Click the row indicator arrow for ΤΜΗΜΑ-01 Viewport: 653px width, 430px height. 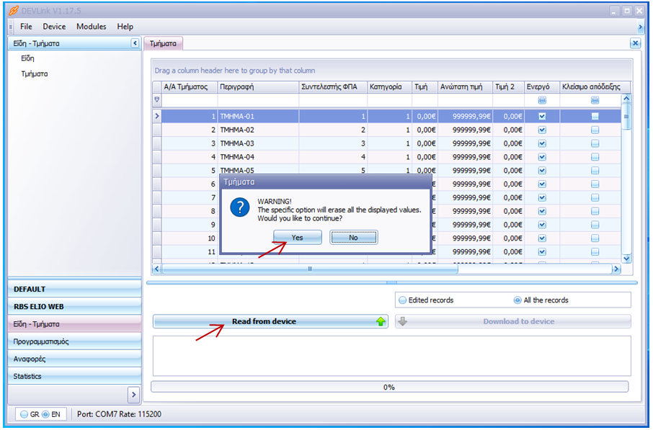[156, 116]
